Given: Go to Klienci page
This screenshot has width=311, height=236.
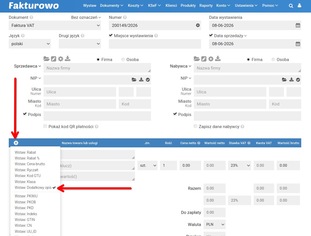Looking at the screenshot, I should click(x=171, y=6).
